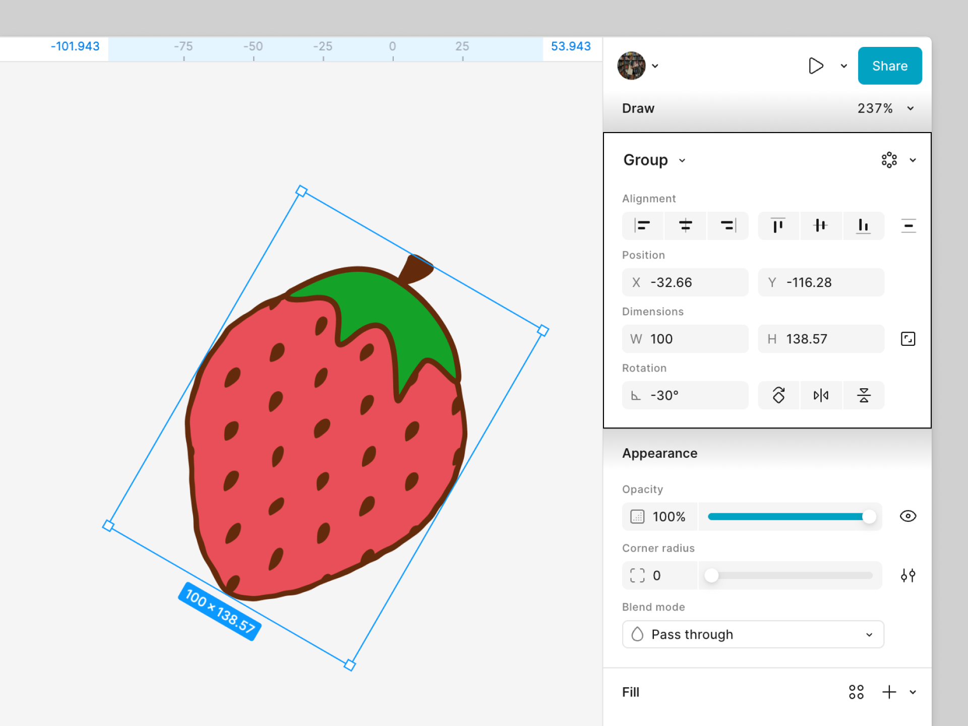
Task: Open the Pass through blend mode dropdown
Action: pos(753,634)
